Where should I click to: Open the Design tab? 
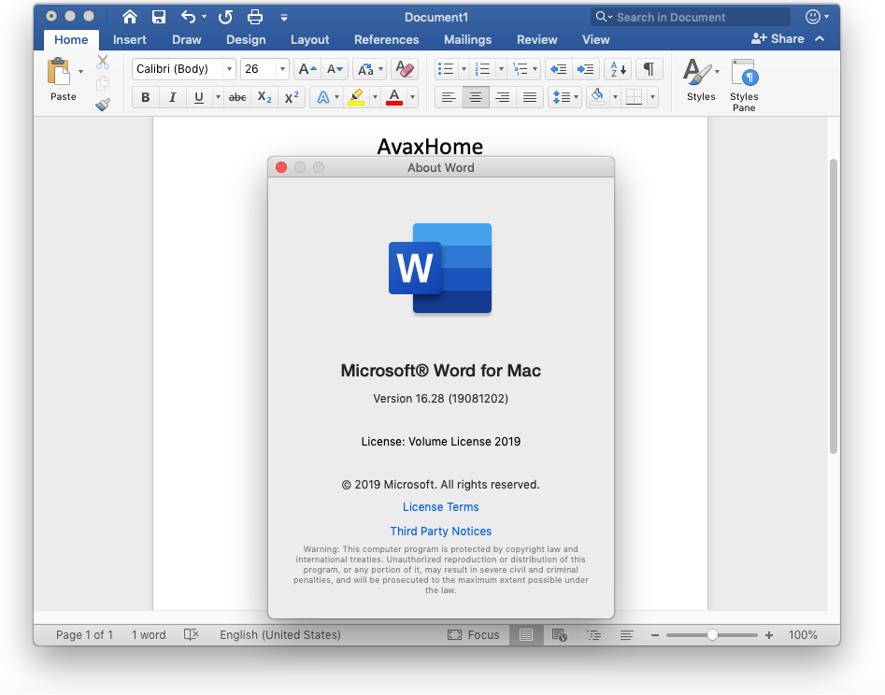click(246, 39)
